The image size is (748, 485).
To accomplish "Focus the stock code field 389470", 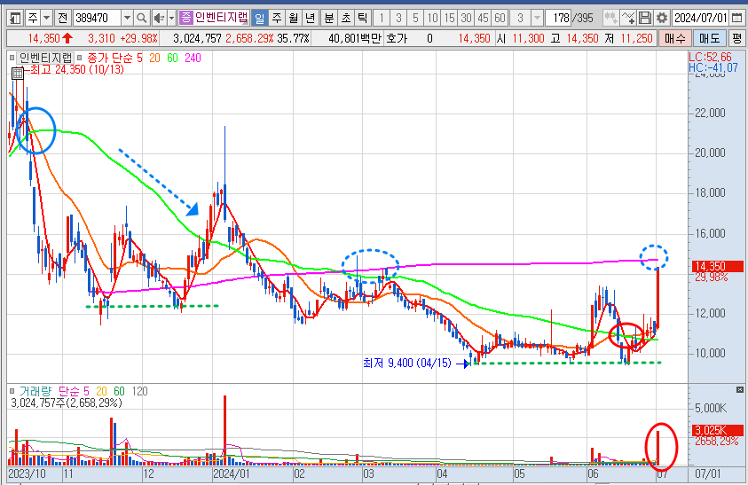I will pos(98,18).
